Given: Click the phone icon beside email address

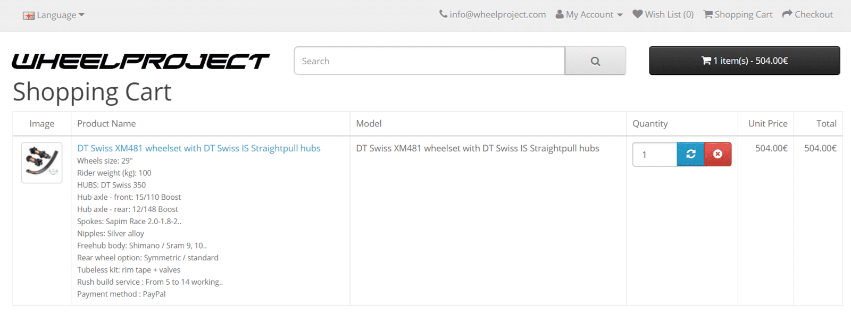Looking at the screenshot, I should (443, 14).
